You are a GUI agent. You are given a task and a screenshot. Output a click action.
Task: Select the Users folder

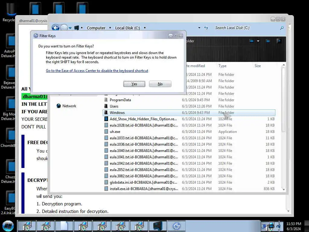pos(189,106)
